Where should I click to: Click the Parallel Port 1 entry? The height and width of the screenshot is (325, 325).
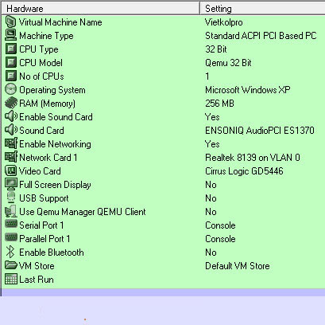163,239
